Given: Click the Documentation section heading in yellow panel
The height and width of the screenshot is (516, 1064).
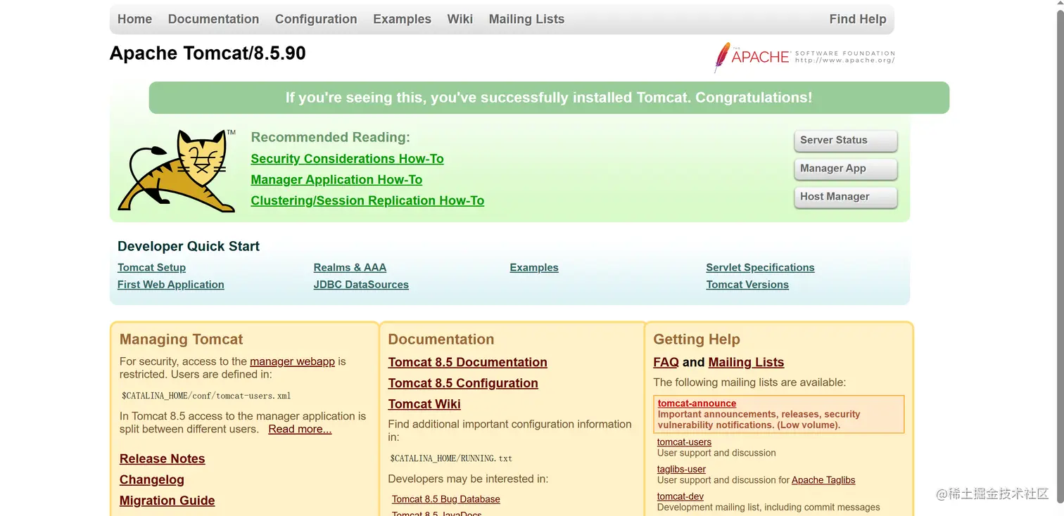Looking at the screenshot, I should [441, 340].
